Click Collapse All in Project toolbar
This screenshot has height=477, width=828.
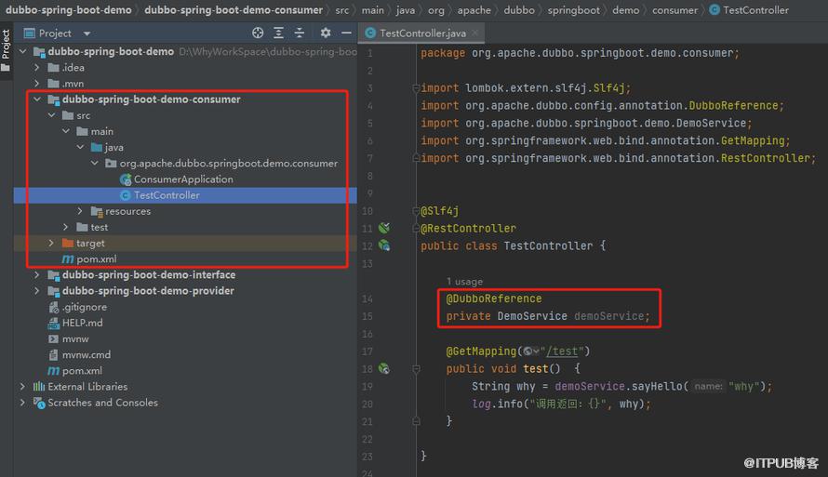point(299,33)
